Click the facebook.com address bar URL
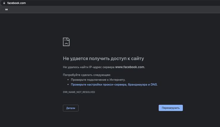 [16, 3]
